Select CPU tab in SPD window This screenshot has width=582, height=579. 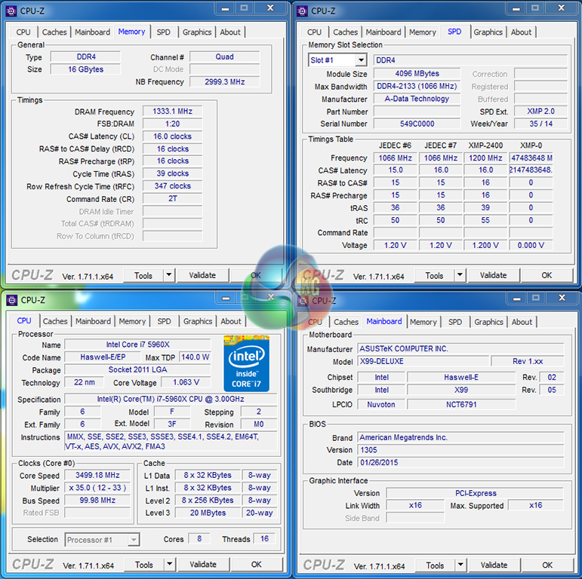pos(314,32)
